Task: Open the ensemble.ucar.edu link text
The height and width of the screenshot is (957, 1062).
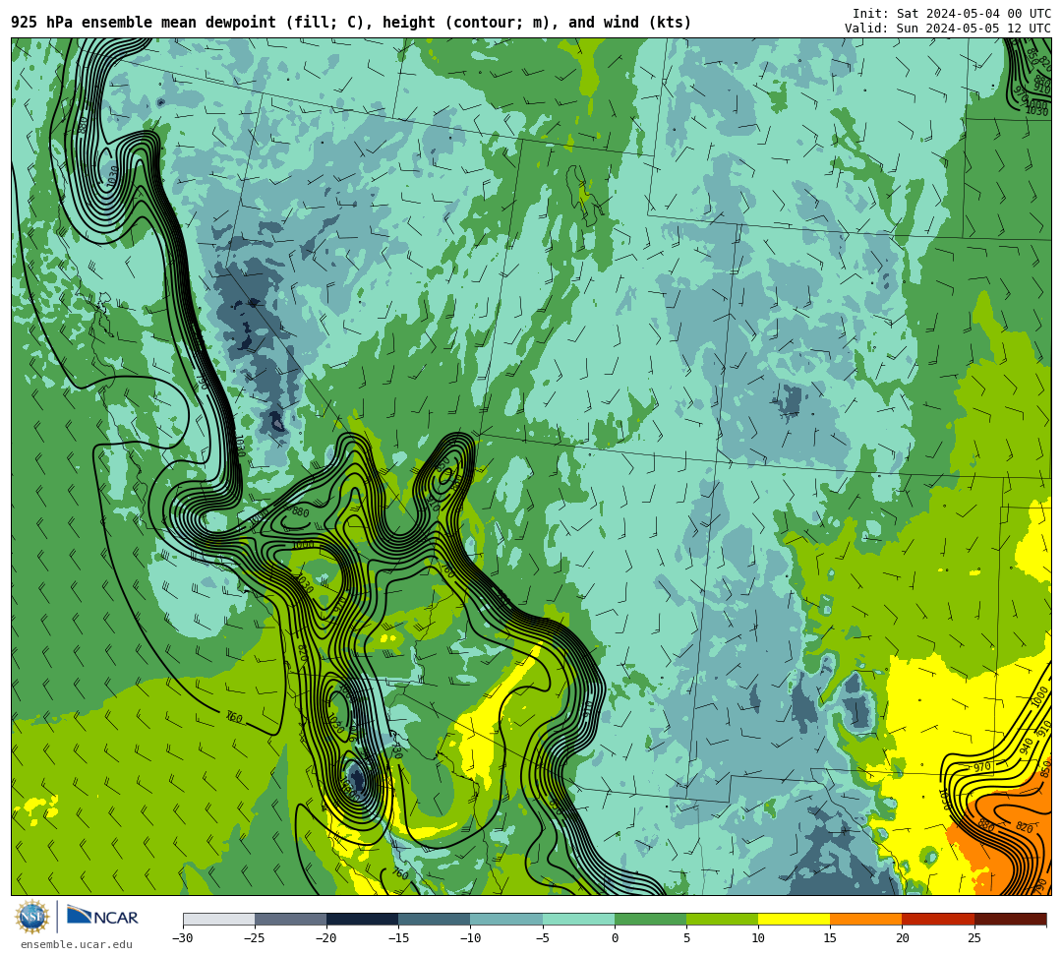Action: point(77,945)
